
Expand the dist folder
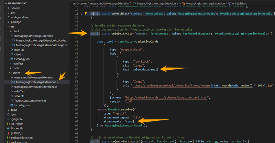pos(9,13)
